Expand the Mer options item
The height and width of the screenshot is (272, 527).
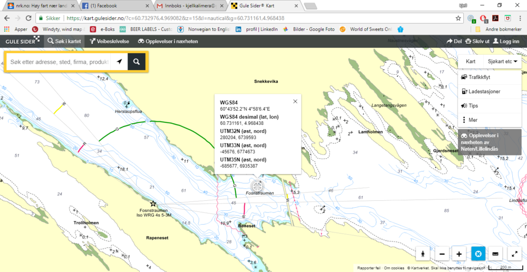coord(490,120)
